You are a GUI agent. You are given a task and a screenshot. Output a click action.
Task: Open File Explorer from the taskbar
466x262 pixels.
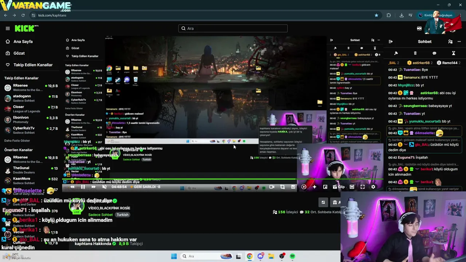[271, 256]
